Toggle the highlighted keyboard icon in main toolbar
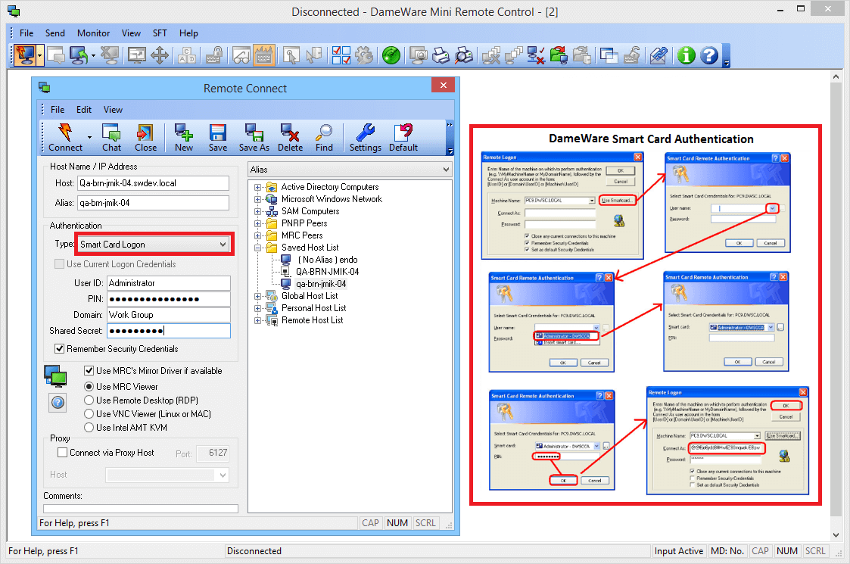This screenshot has height=564, width=850. point(264,55)
